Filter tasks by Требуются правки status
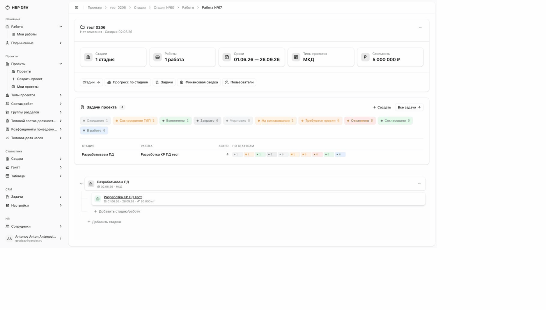This screenshot has width=546, height=310. point(320,120)
